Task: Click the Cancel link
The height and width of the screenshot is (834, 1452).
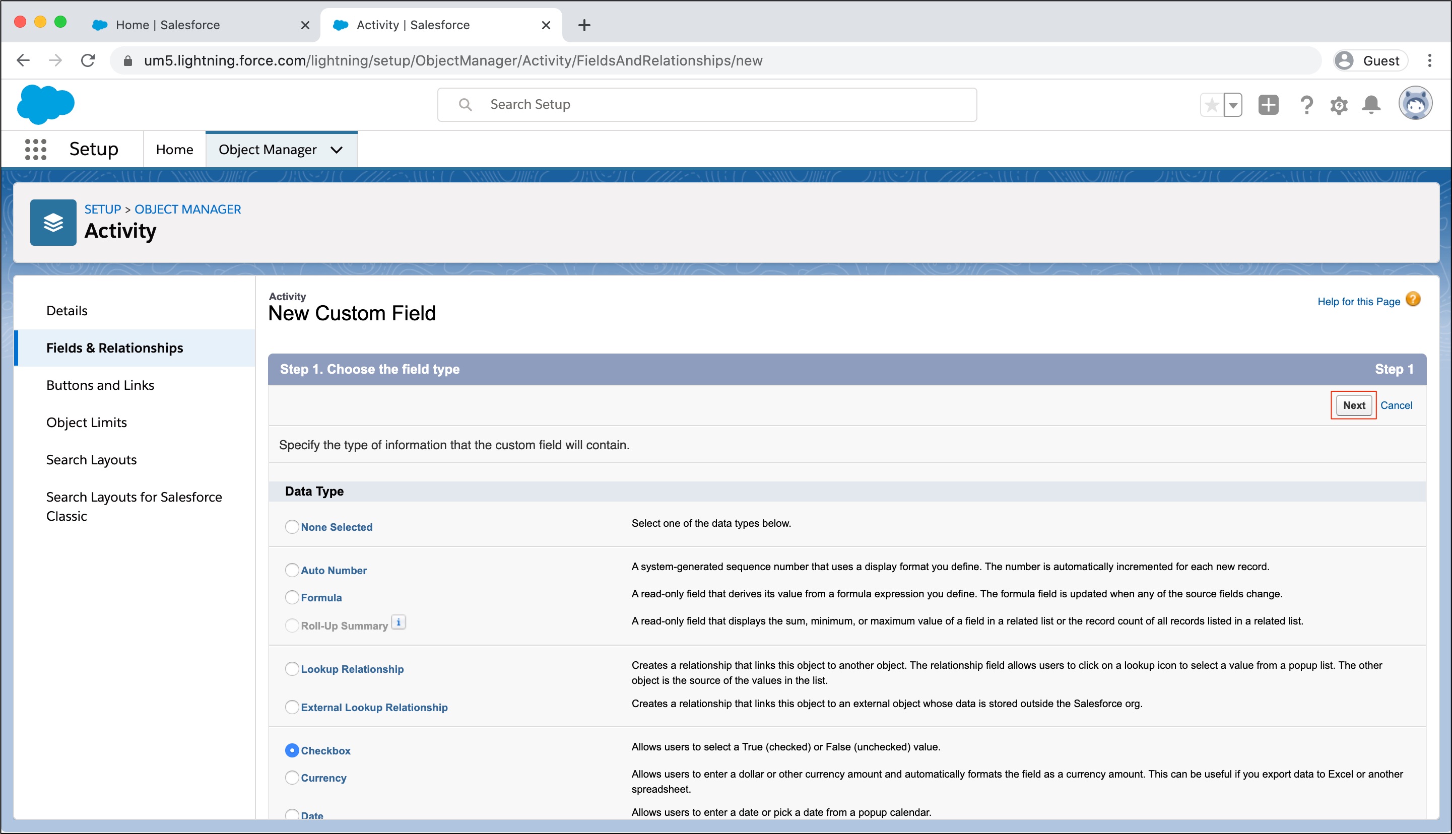Action: point(1396,405)
